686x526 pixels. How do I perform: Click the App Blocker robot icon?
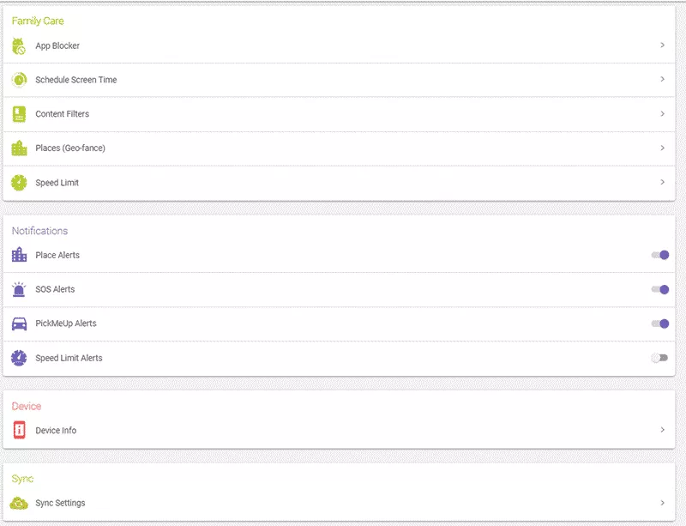pos(19,45)
